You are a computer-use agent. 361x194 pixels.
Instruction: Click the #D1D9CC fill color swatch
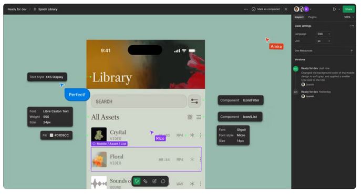pos(51,135)
